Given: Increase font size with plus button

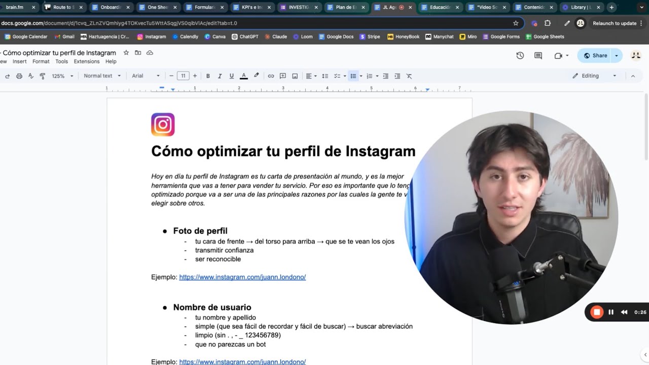Looking at the screenshot, I should [195, 76].
